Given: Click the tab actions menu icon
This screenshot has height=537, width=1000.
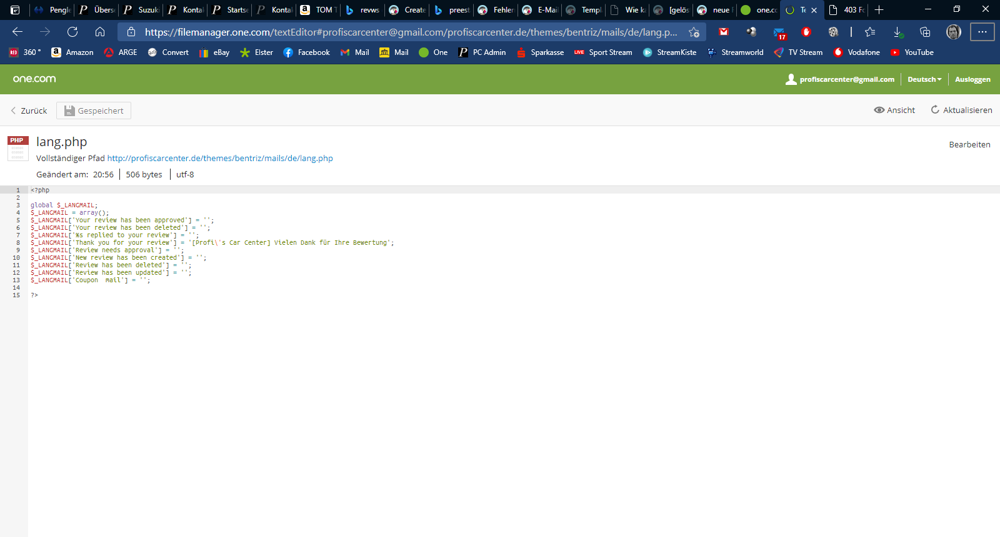Looking at the screenshot, I should [15, 9].
